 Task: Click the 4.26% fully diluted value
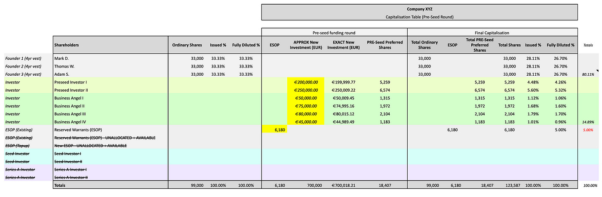[x=561, y=82]
